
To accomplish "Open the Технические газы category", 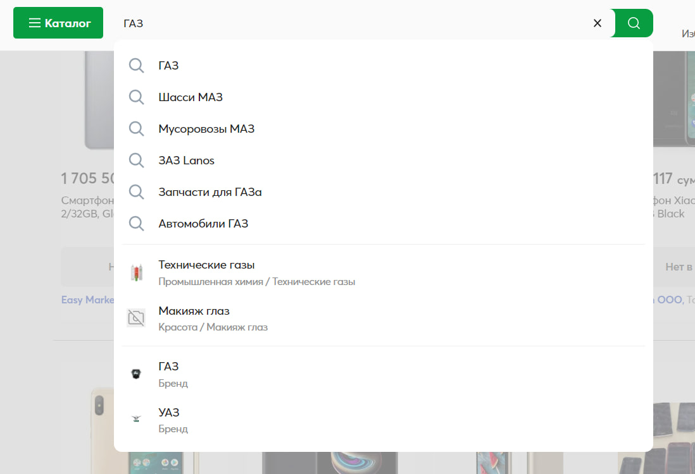I will click(384, 272).
